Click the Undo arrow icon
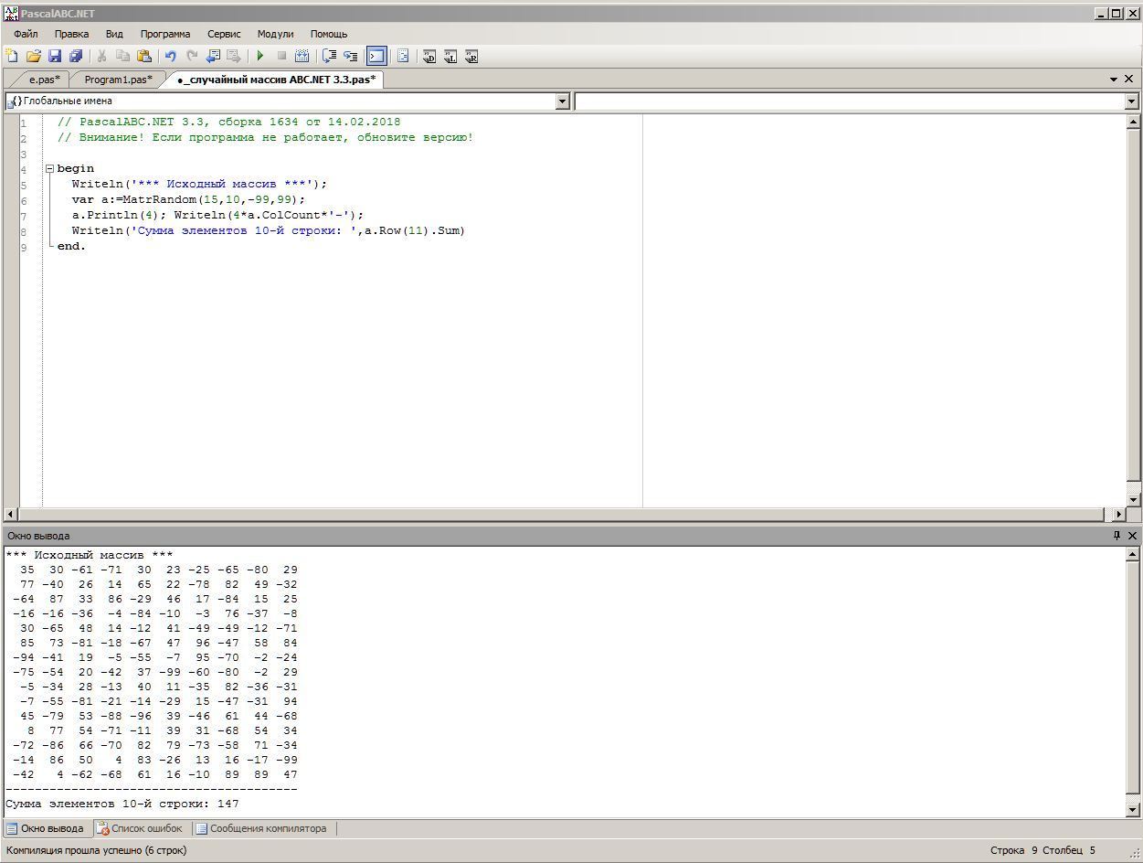 [x=170, y=57]
